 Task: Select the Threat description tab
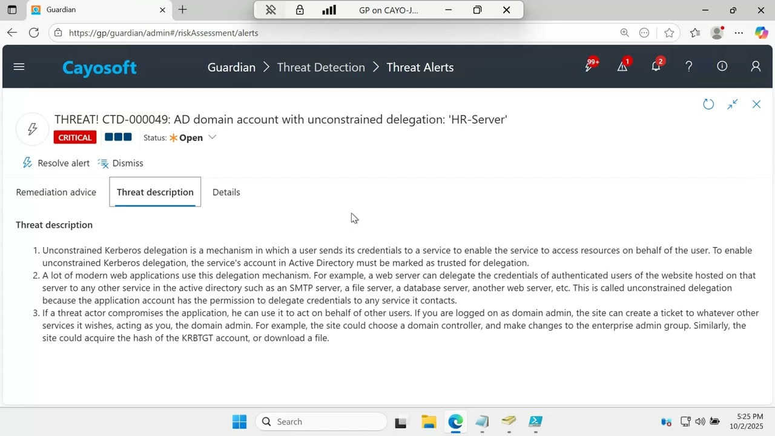click(x=155, y=192)
